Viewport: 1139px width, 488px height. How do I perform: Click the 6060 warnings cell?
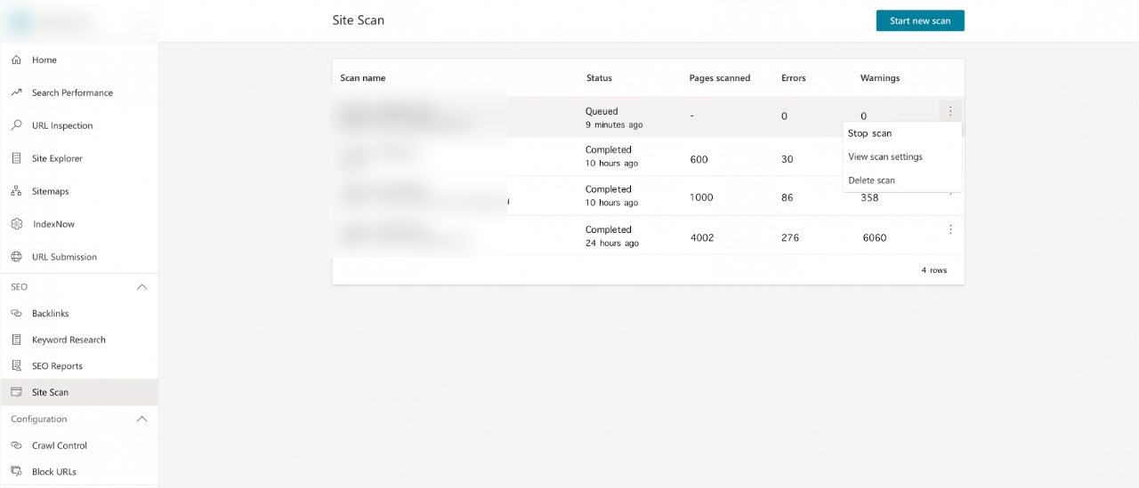coord(875,237)
